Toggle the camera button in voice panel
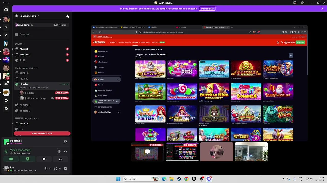The width and height of the screenshot is (327, 183). coord(11,159)
